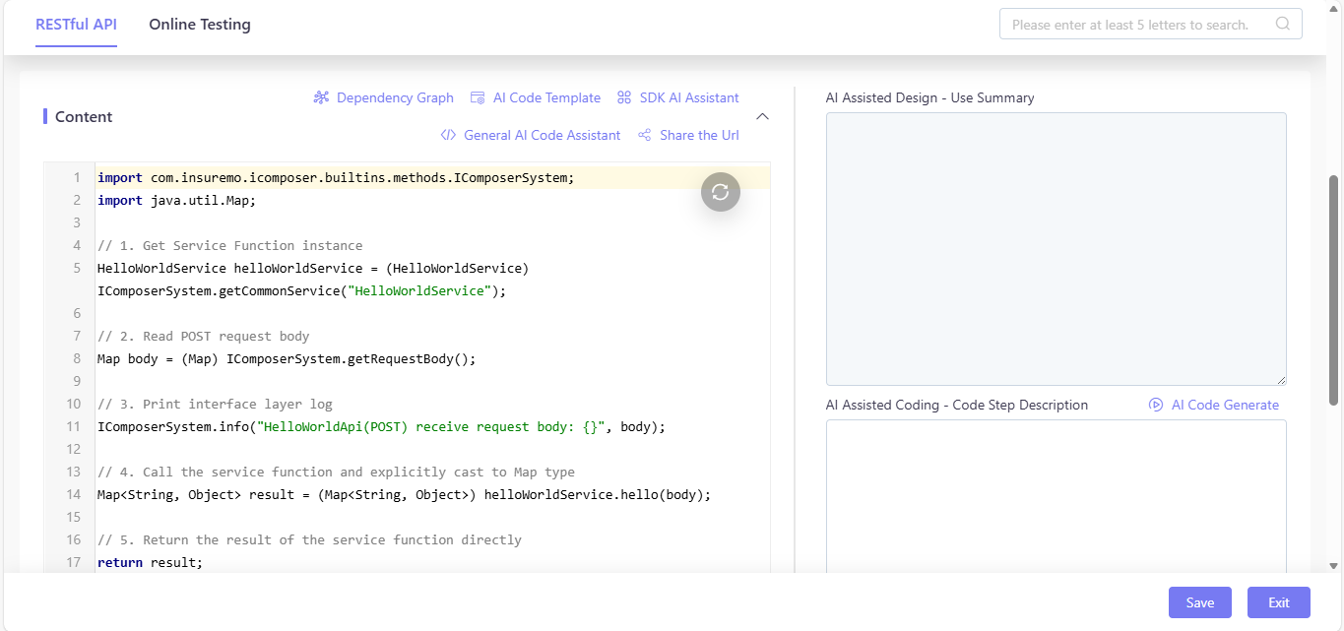Open the SDK AI Assistant icon
1344x631 pixels.
(x=624, y=97)
